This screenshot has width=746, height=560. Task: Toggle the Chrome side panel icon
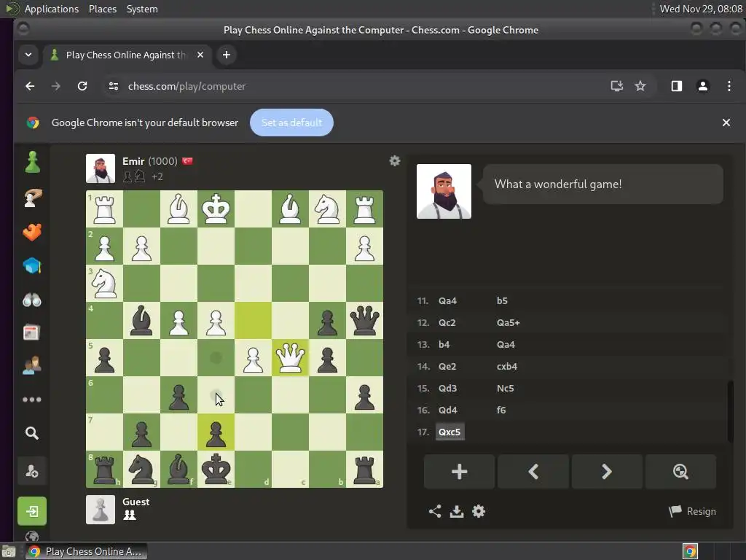(677, 86)
